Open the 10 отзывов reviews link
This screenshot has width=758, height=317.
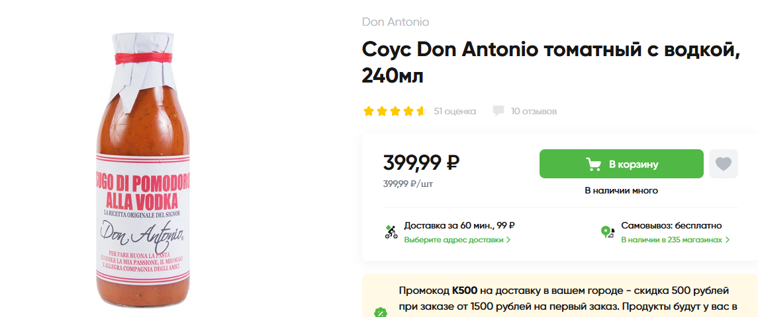click(534, 111)
